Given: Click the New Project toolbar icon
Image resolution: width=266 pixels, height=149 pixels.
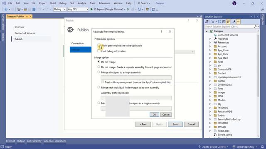Looking at the screenshot, I should click(19, 9).
